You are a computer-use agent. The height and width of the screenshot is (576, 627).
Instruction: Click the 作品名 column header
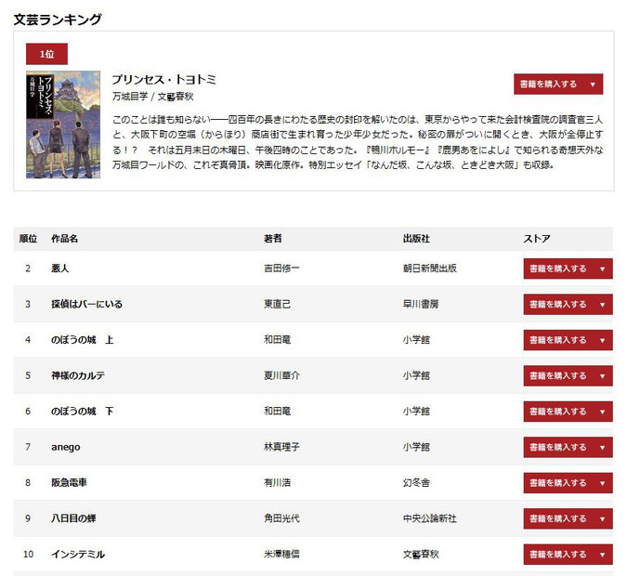(64, 239)
